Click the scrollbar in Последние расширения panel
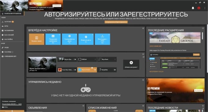The image size is (208, 112). click(x=203, y=36)
